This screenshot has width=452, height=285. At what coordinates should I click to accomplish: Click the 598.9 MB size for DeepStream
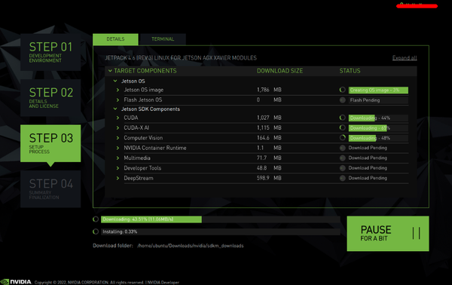(269, 178)
